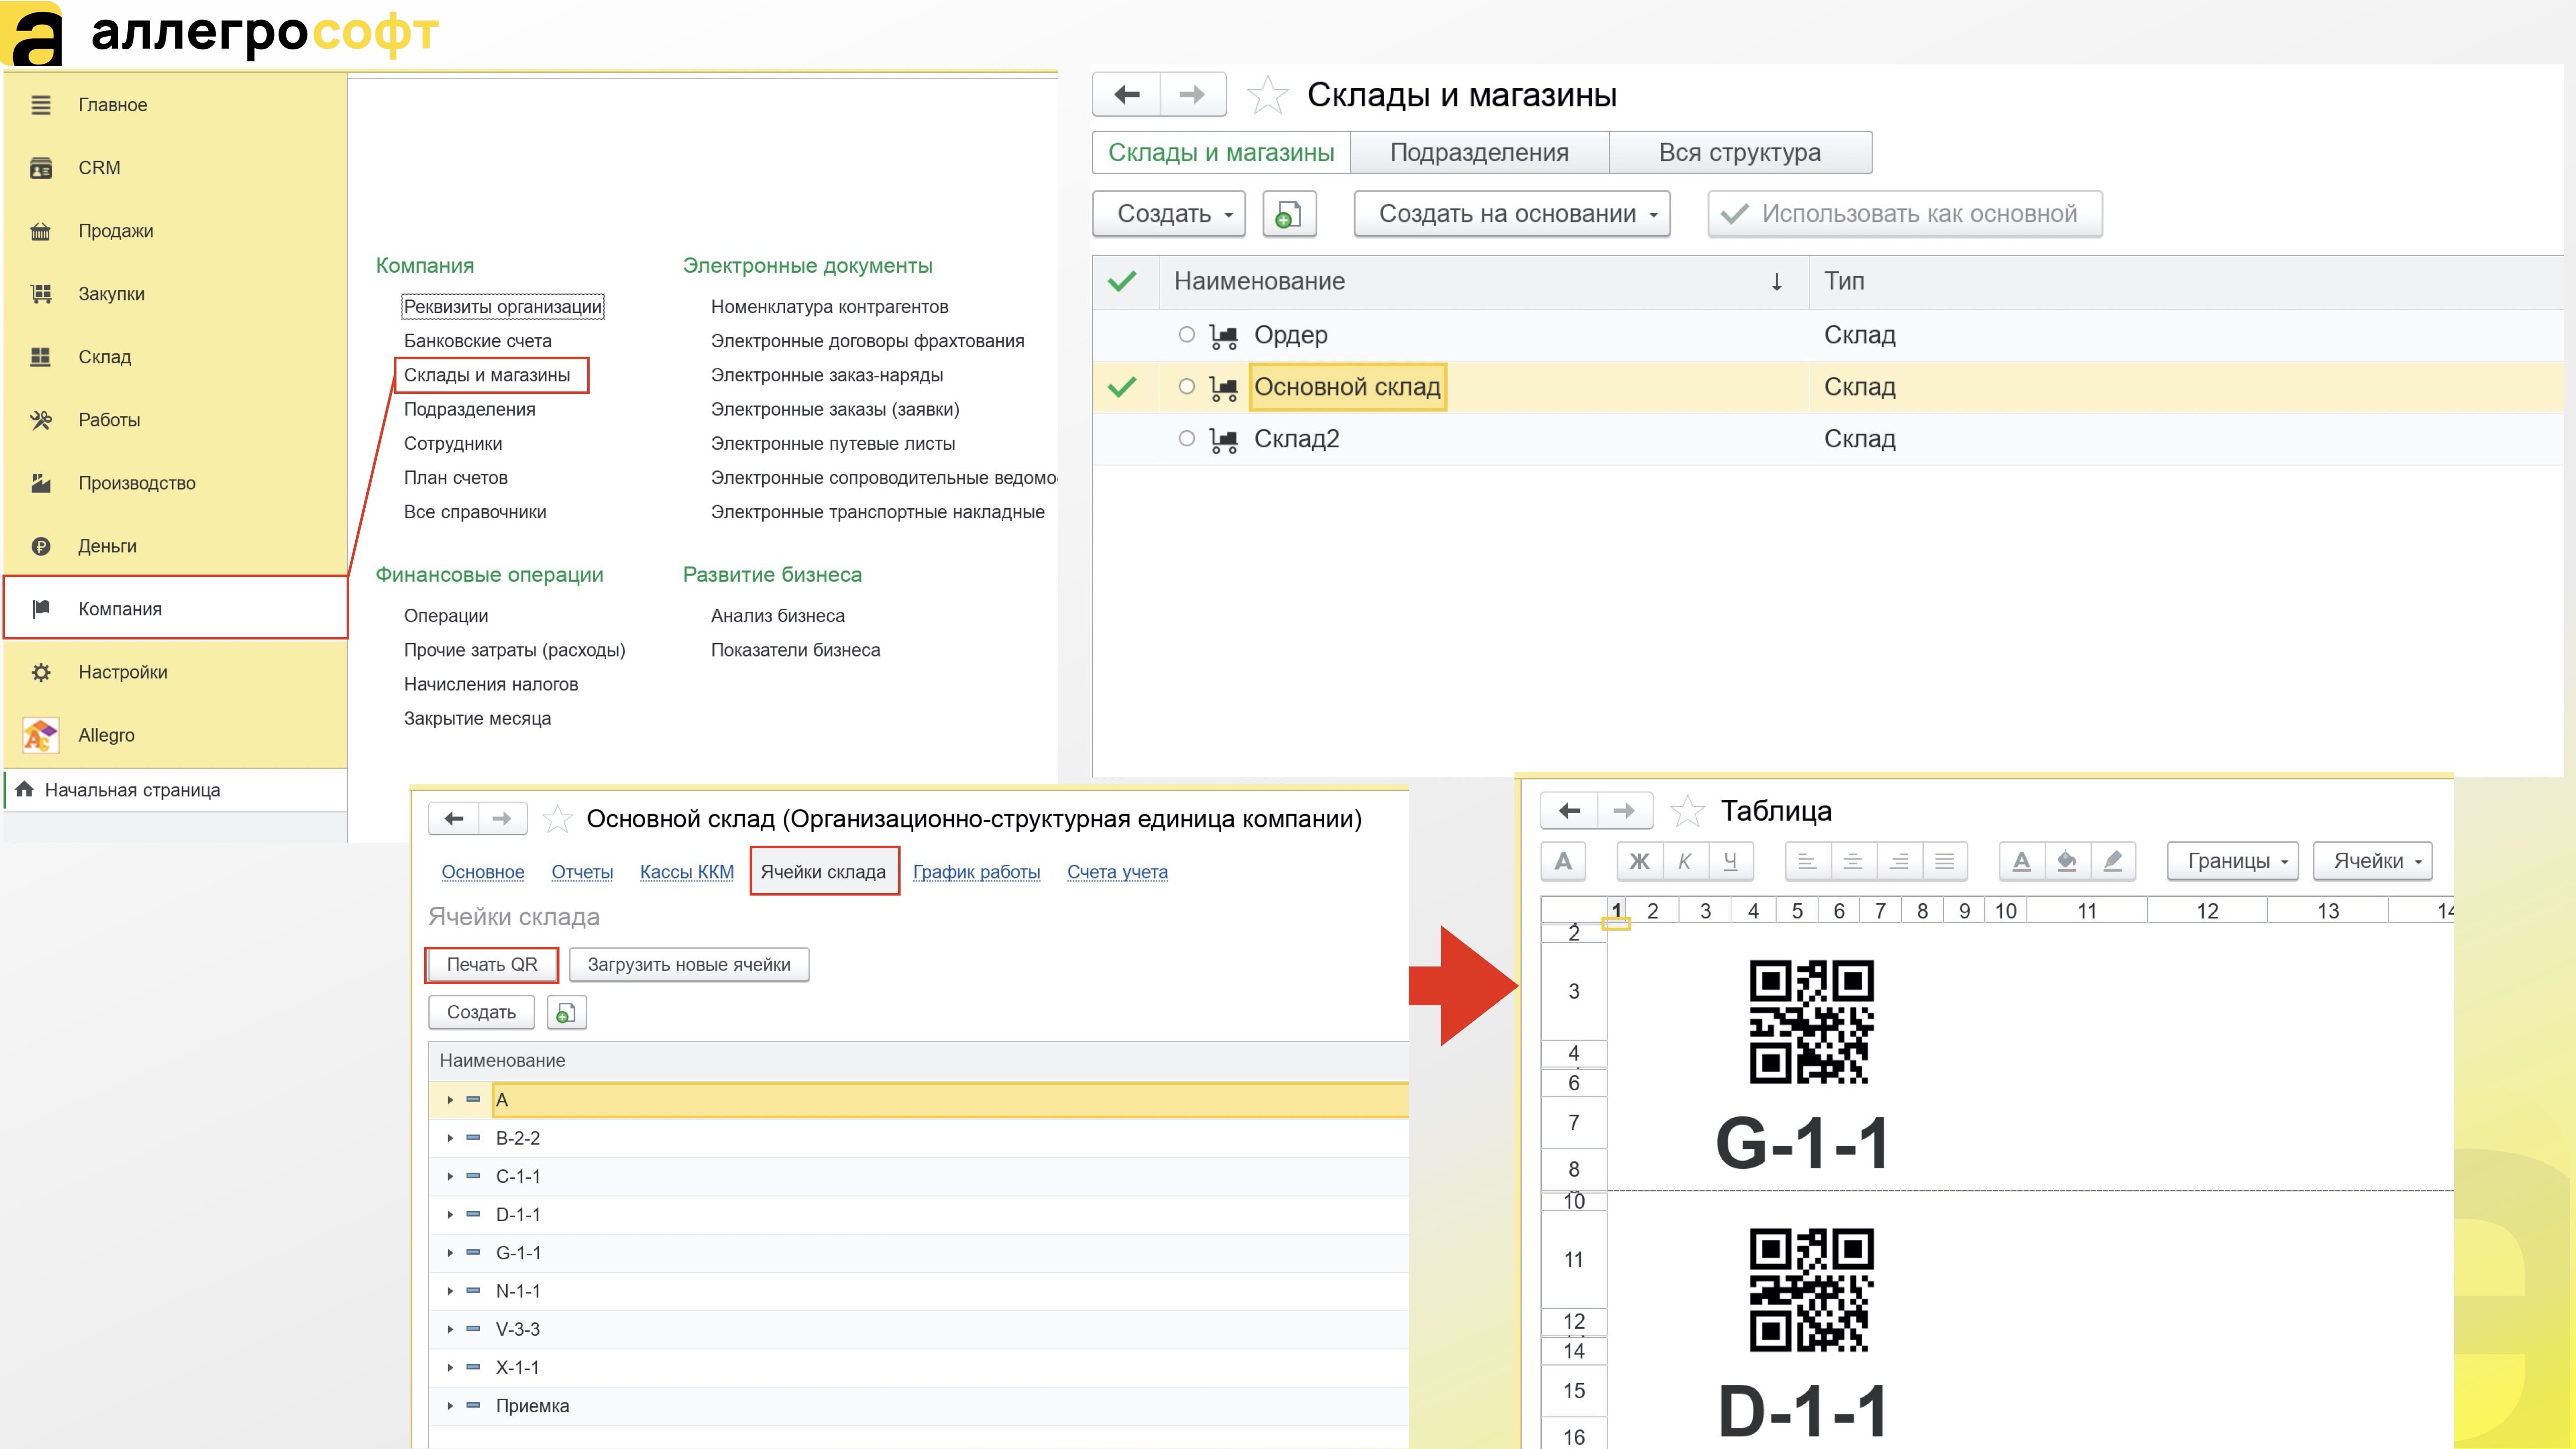The image size is (2576, 1449).
Task: Click the italic К formatting icon
Action: (1685, 861)
